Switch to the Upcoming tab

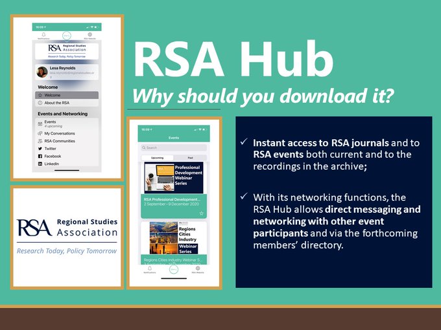pyautogui.click(x=157, y=158)
